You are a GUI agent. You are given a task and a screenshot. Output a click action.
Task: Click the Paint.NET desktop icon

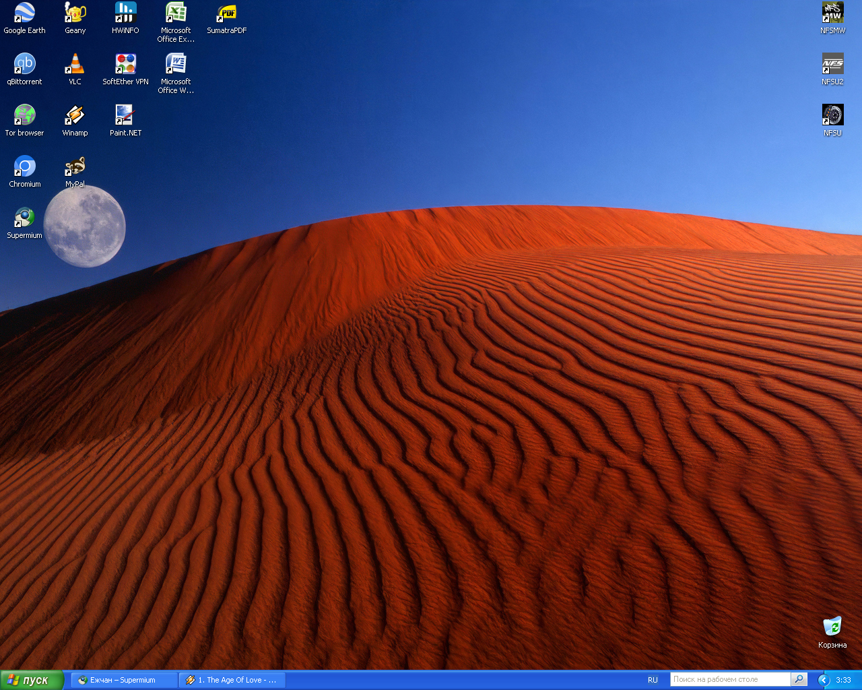[125, 120]
